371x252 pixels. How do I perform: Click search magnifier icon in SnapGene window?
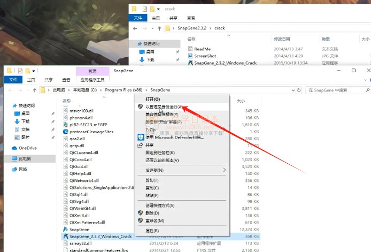point(367,90)
